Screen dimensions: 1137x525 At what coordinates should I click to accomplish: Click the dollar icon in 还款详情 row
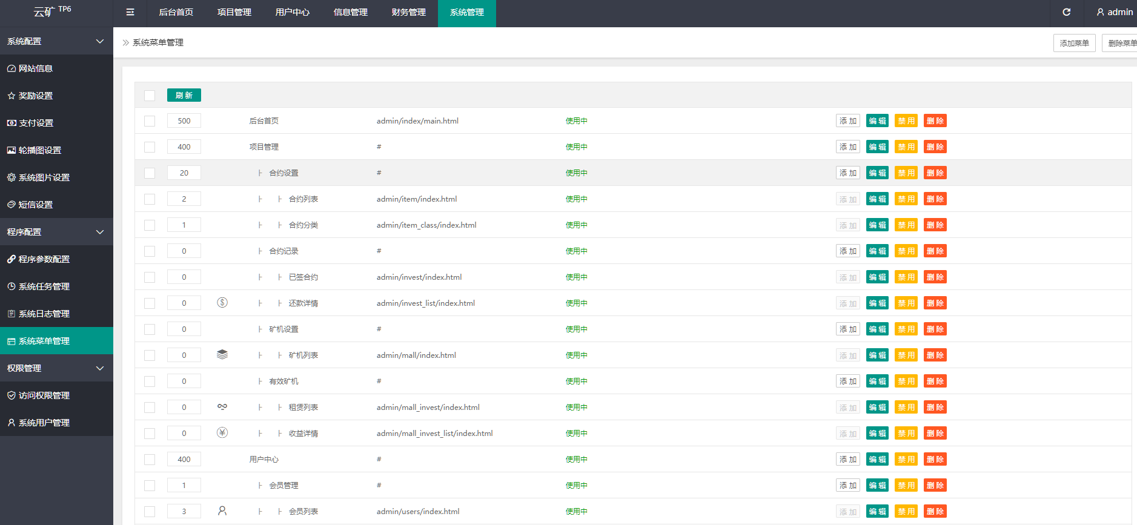pyautogui.click(x=222, y=303)
